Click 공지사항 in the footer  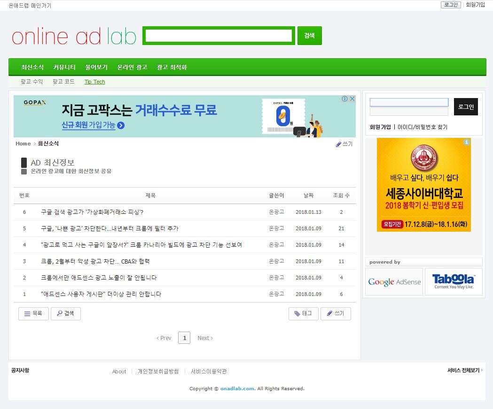[x=20, y=371]
